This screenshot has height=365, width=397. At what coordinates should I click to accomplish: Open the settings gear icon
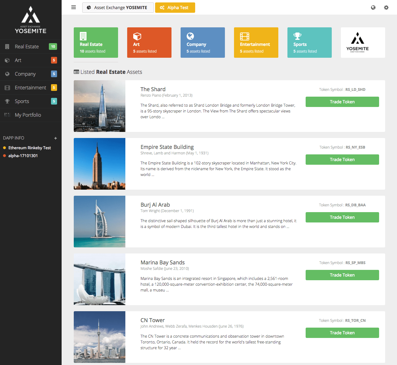(x=386, y=8)
